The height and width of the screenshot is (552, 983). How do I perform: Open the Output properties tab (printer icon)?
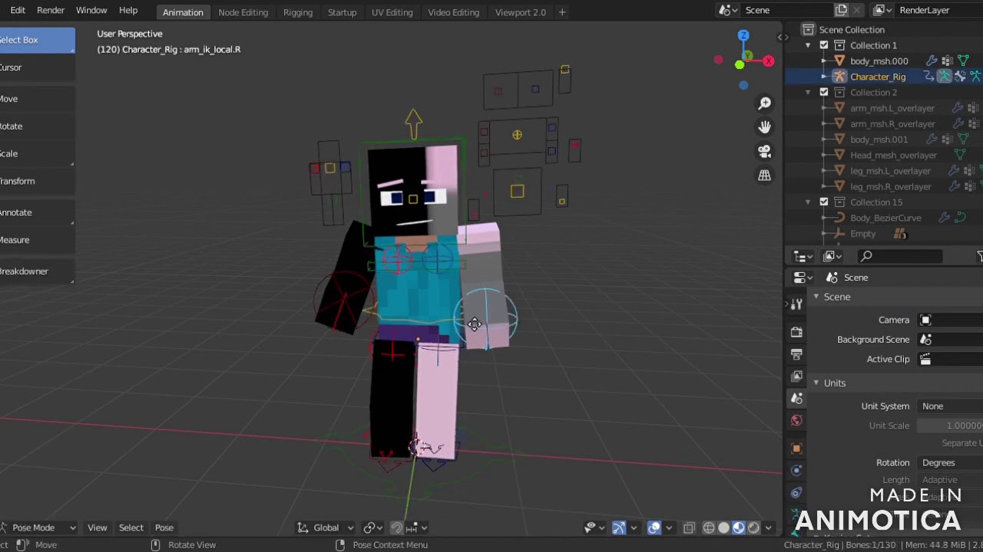tap(796, 354)
